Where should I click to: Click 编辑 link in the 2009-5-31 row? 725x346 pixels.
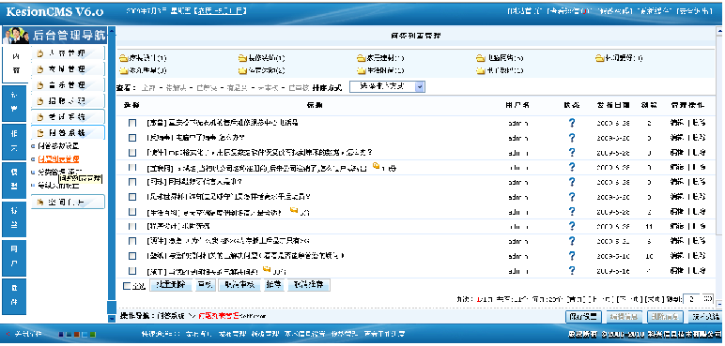tap(677, 241)
